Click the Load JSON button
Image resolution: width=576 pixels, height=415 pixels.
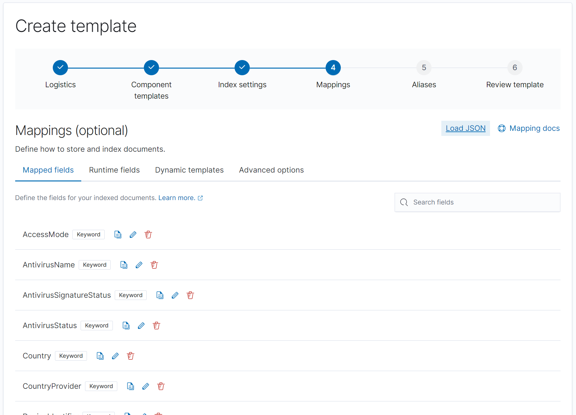pos(465,128)
